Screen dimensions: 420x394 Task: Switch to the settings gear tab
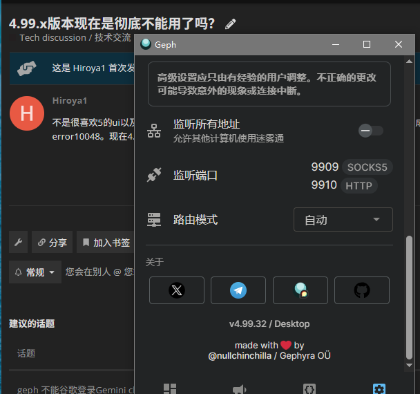click(x=379, y=388)
